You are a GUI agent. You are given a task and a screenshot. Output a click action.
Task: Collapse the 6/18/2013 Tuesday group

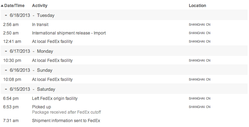6,15
